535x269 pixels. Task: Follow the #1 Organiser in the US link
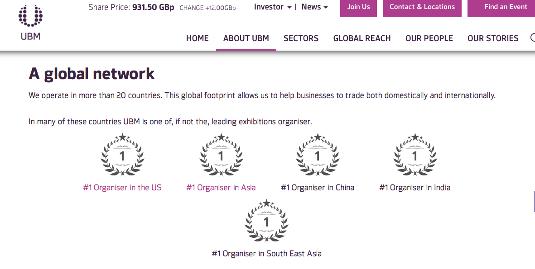pos(122,188)
